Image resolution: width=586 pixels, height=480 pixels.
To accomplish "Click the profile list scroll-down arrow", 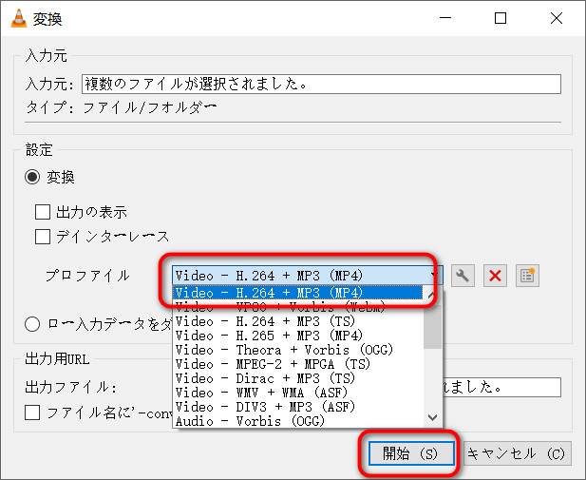I will click(433, 417).
